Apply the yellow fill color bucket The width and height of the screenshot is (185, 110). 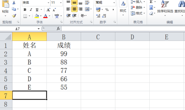[37, 16]
